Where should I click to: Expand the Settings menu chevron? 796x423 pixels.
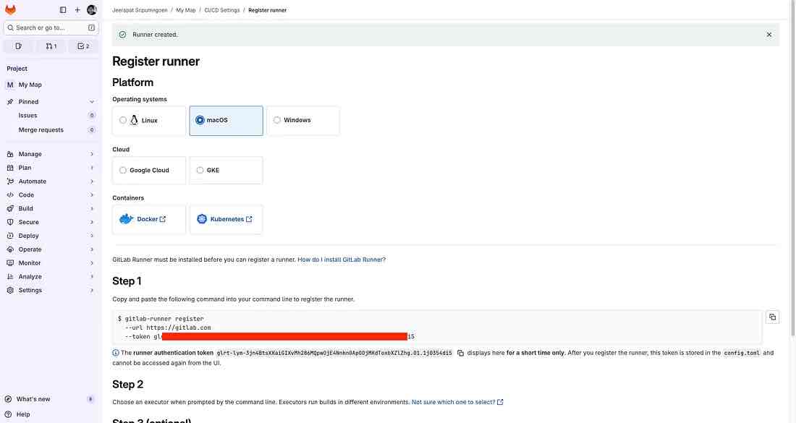click(x=92, y=291)
